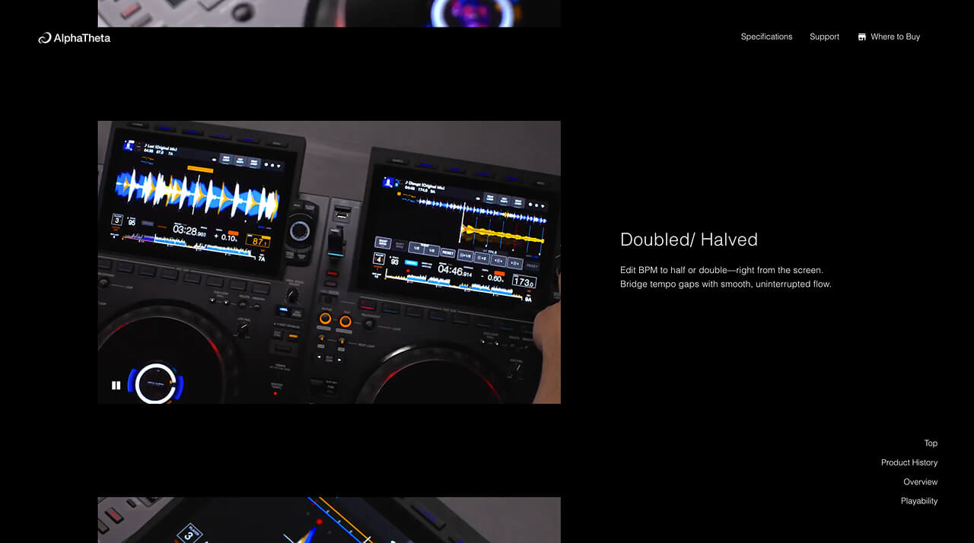Open the Specifications page

[766, 37]
